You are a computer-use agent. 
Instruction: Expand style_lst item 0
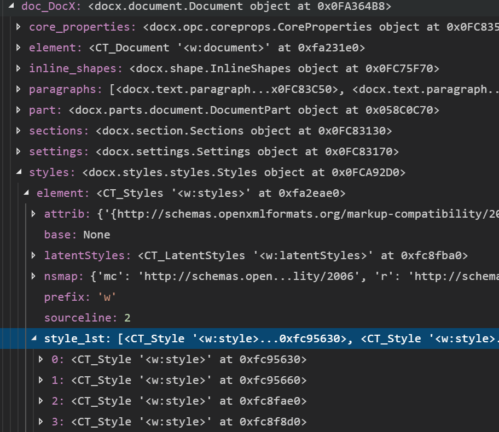pyautogui.click(x=40, y=359)
